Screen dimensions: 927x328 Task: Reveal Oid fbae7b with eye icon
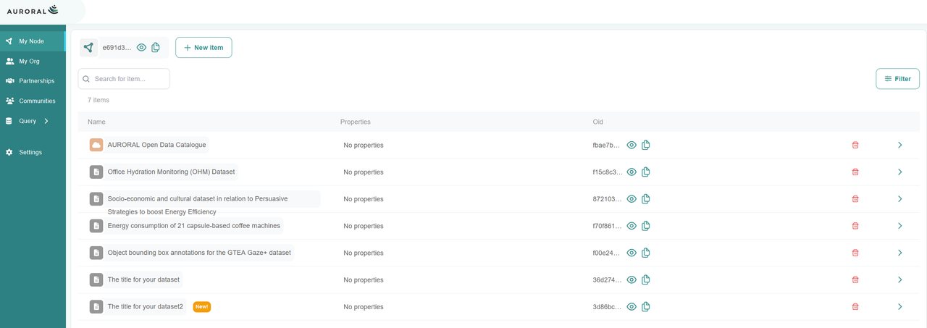click(x=632, y=145)
